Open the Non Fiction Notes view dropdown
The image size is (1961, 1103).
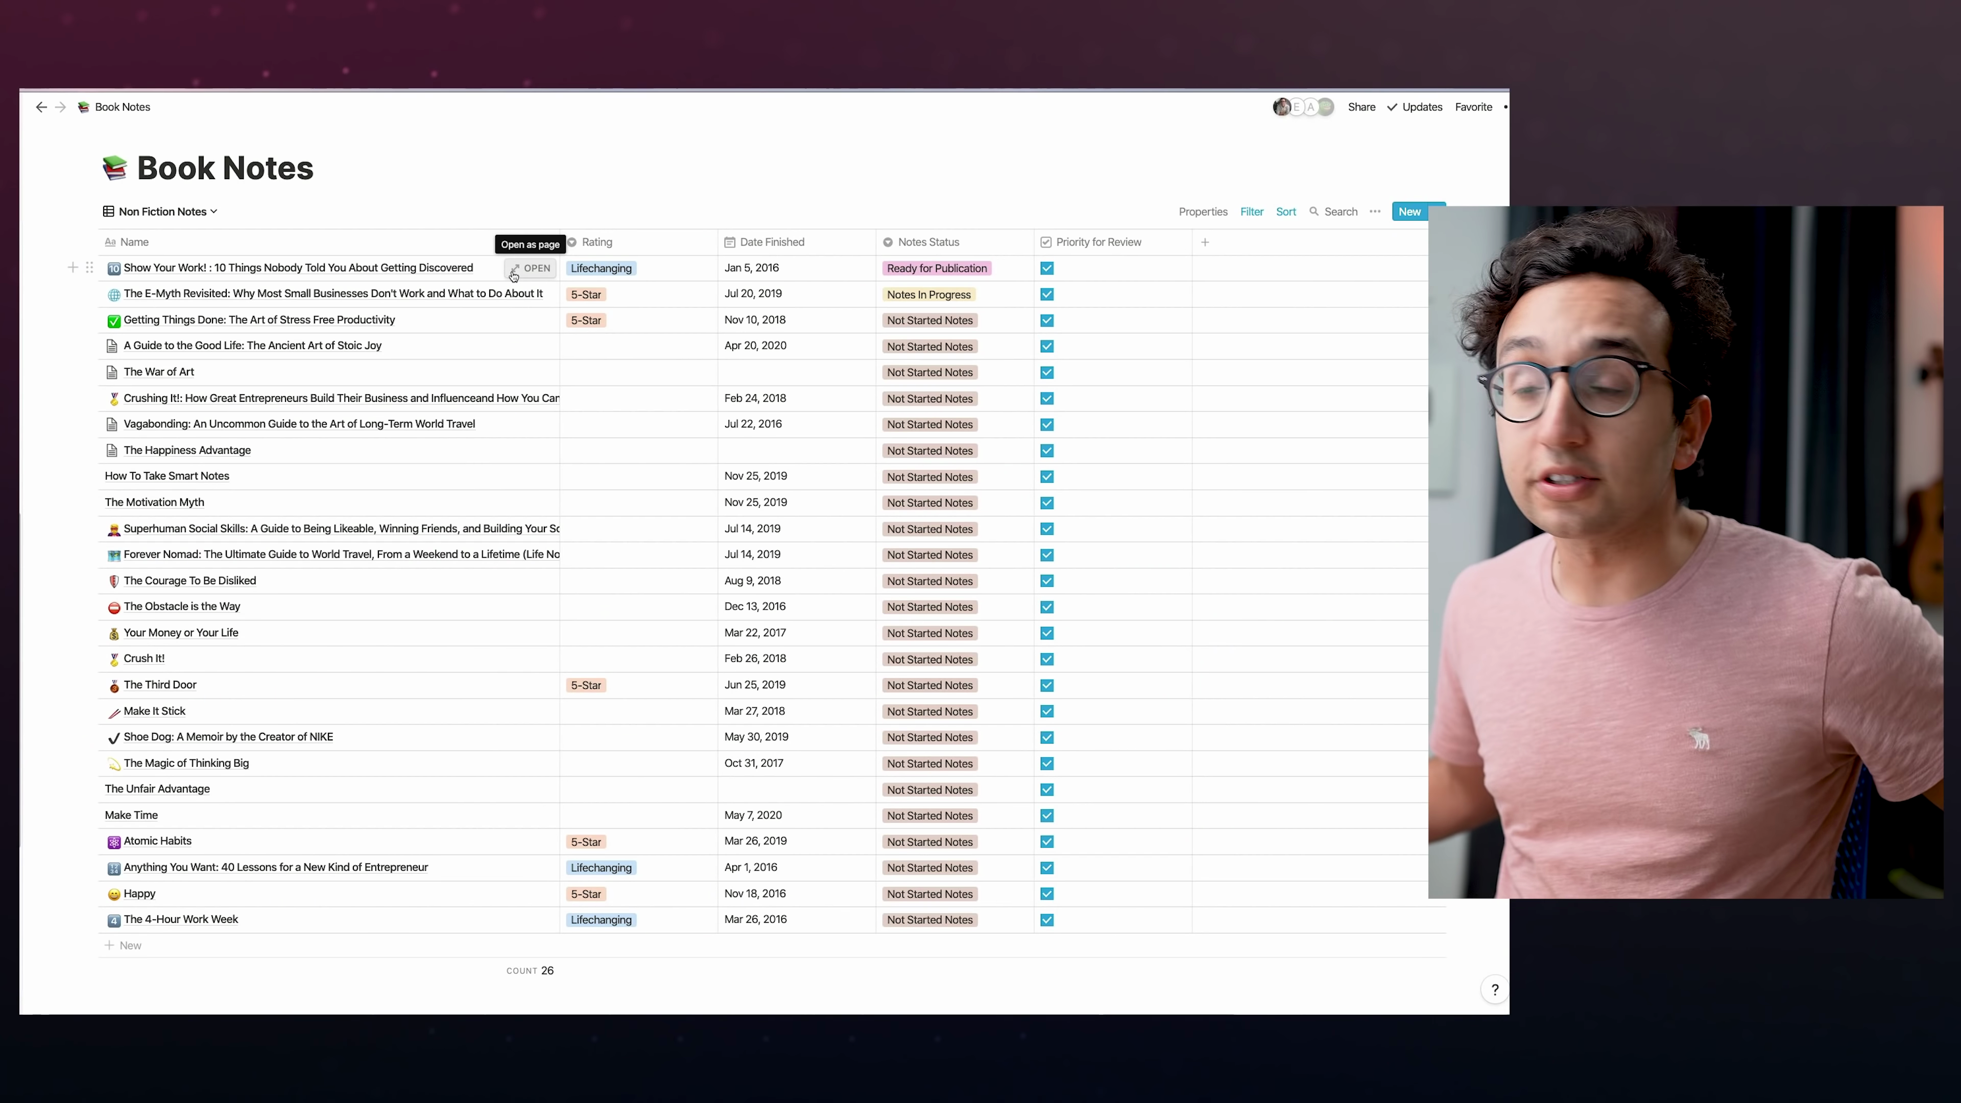161,211
